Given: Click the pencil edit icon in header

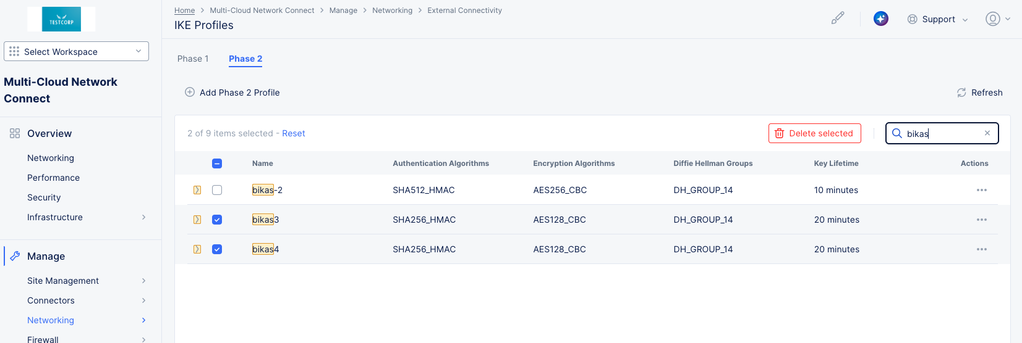Looking at the screenshot, I should pyautogui.click(x=837, y=19).
